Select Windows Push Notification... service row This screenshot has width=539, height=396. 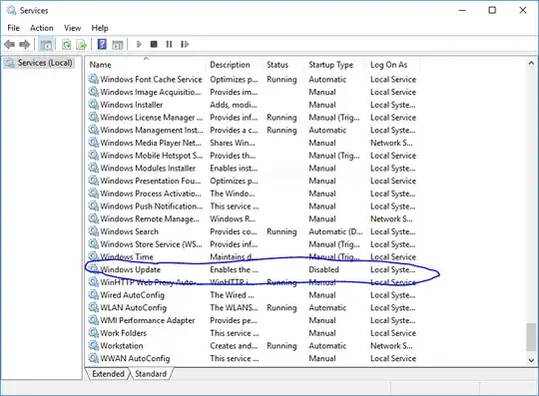[253, 206]
